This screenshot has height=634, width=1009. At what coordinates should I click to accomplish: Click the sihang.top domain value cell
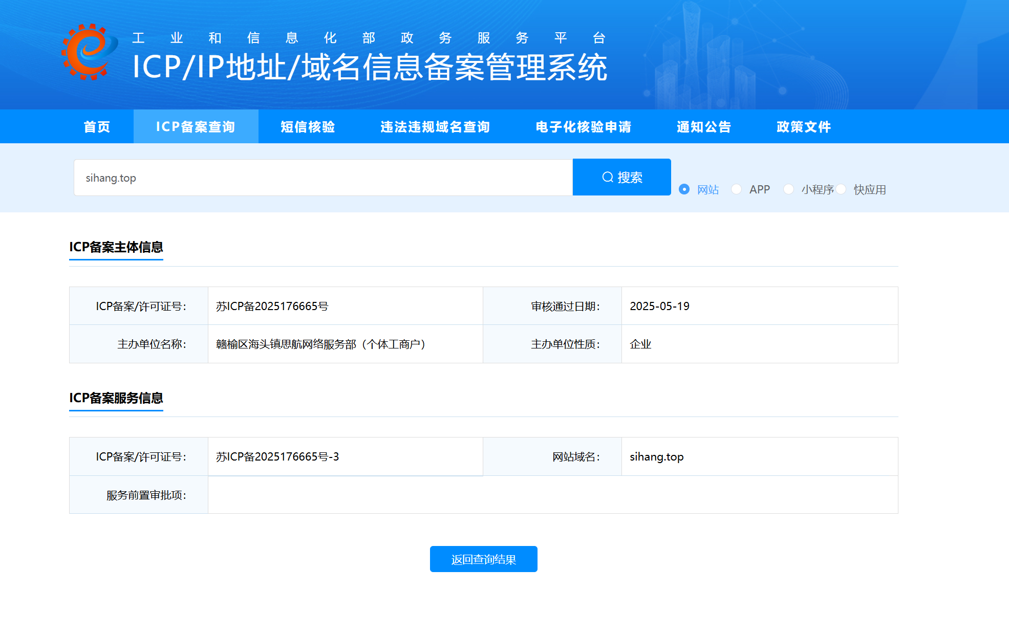656,456
